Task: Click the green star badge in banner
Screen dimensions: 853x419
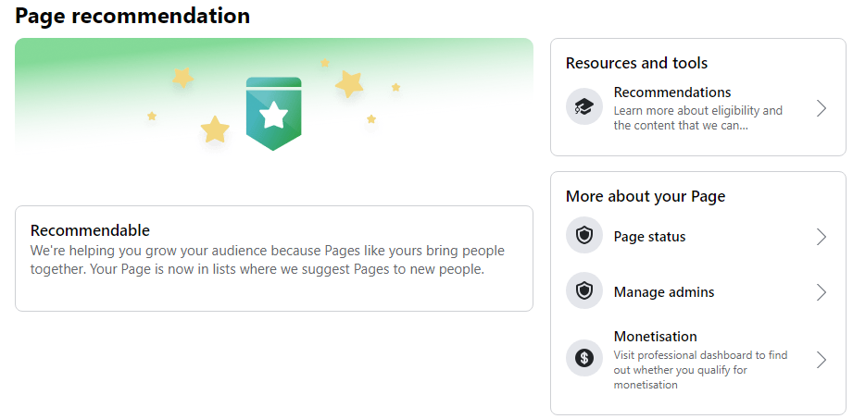Action: pos(273,114)
